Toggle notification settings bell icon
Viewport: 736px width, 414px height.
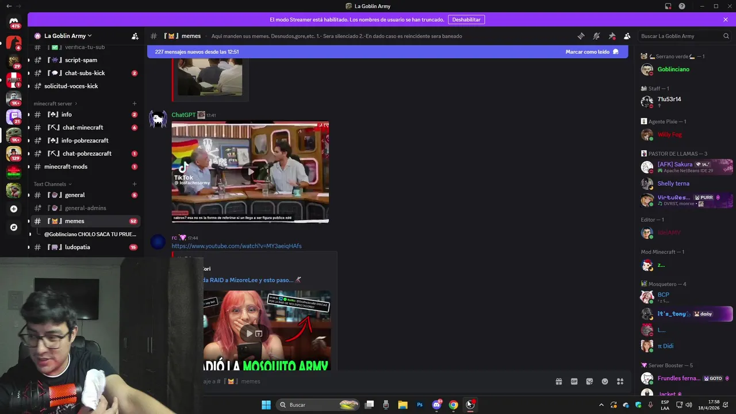(596, 36)
